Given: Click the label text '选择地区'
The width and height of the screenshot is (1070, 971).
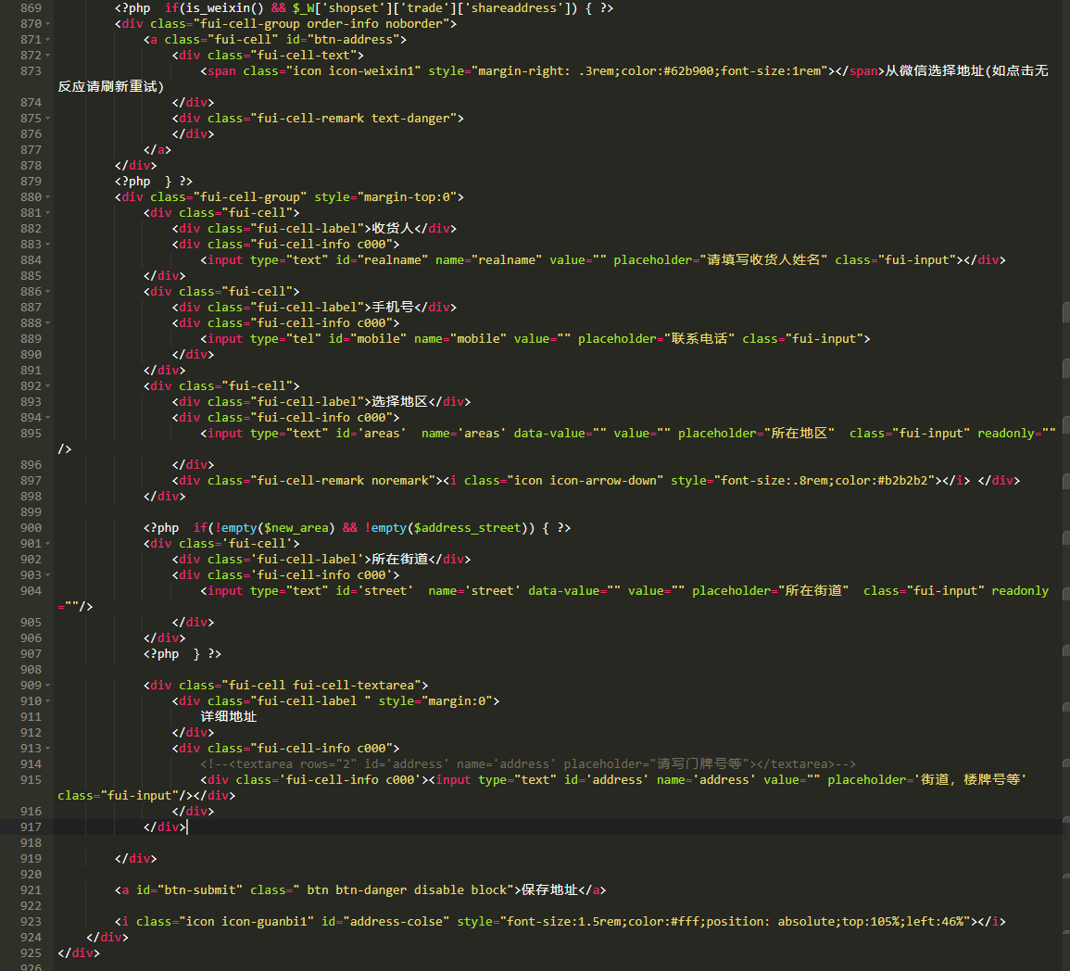Looking at the screenshot, I should coord(399,402).
